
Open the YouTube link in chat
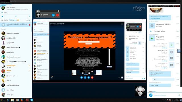point(159,18)
